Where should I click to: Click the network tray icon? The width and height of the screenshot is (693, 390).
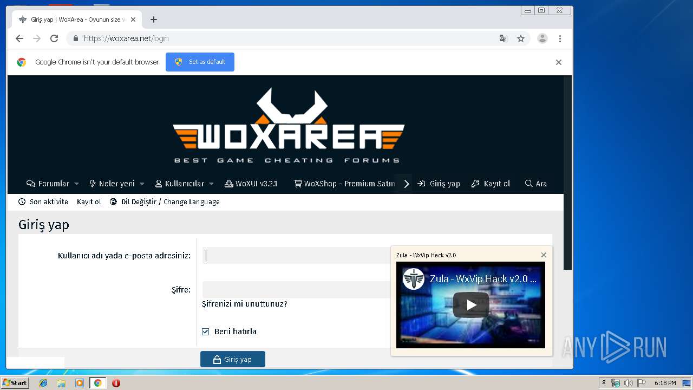pos(616,383)
